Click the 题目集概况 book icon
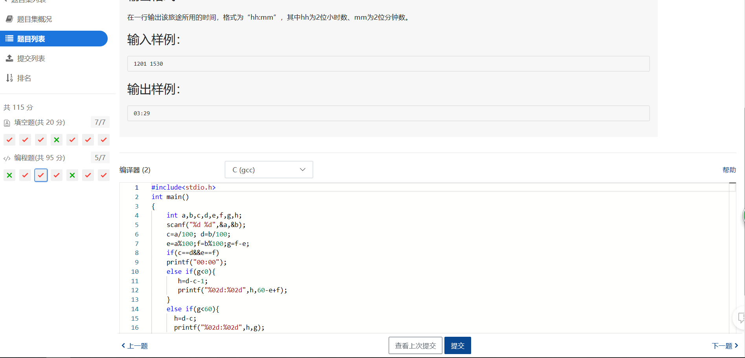 9,19
